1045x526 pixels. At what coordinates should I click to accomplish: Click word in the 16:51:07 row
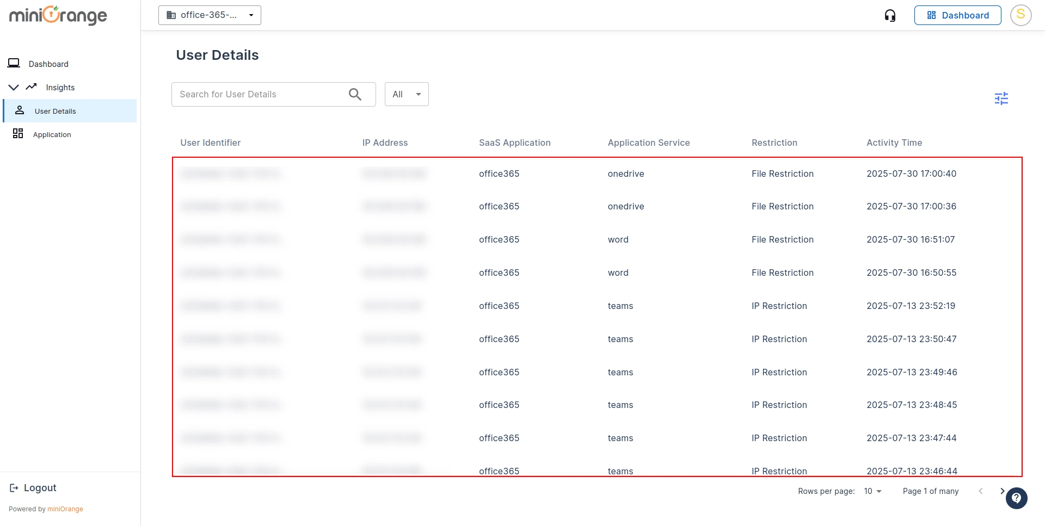[x=618, y=239]
